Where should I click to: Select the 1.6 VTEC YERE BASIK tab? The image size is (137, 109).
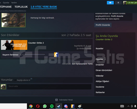[44, 7]
